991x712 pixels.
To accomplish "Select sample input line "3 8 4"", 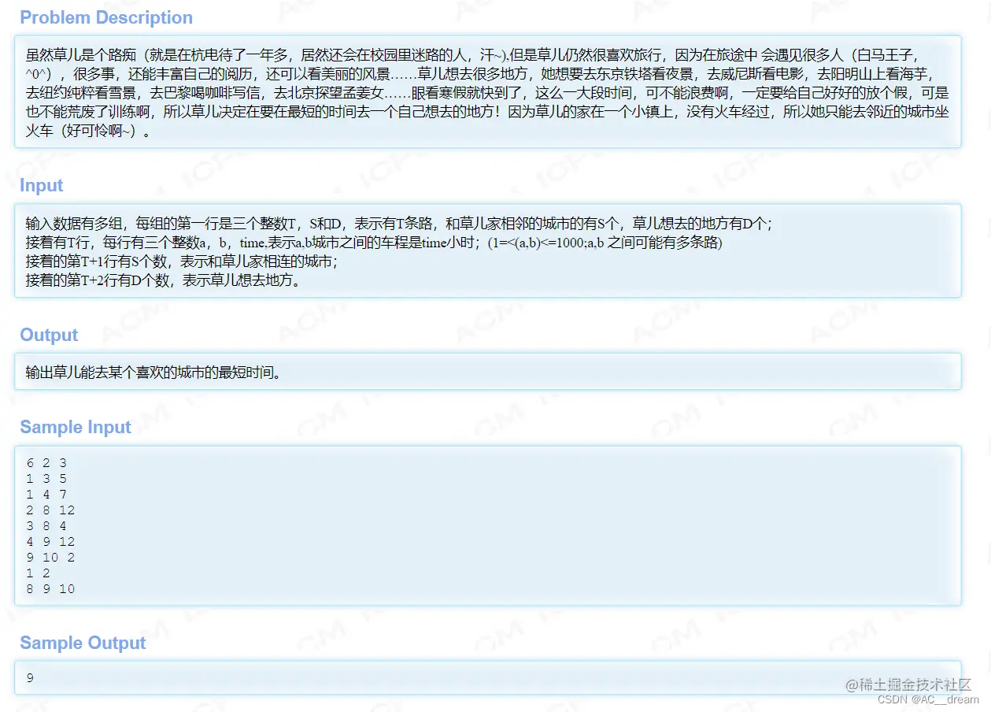I will point(46,526).
